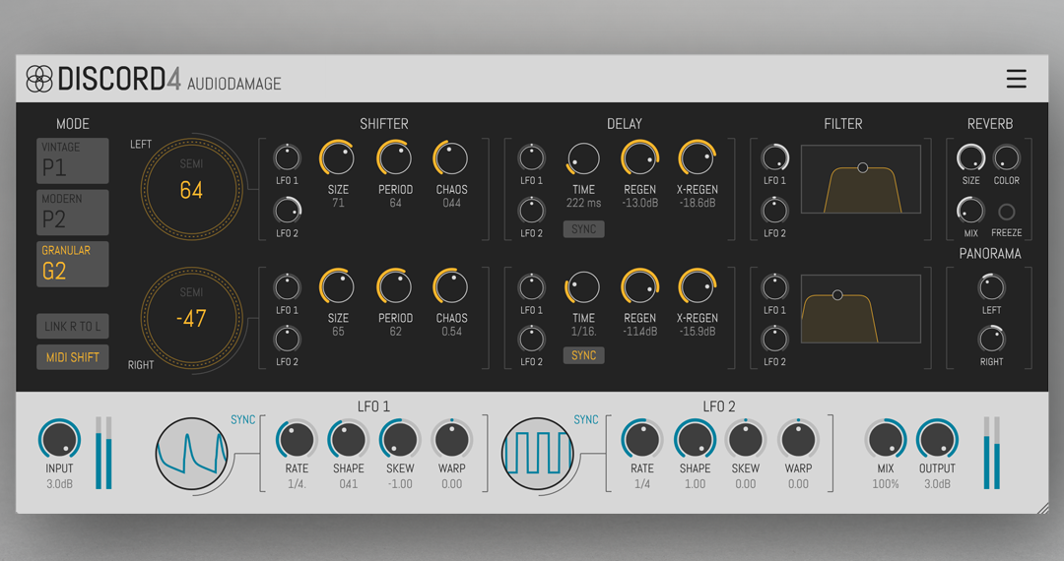This screenshot has height=561, width=1064.
Task: Enable Link R to L
Action: click(73, 326)
